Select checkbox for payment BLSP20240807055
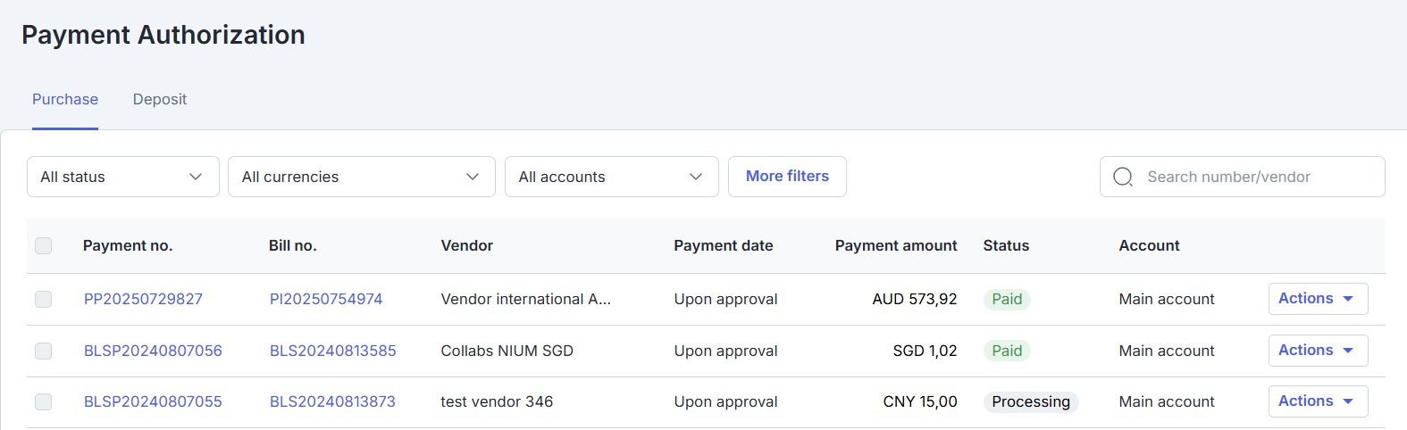1407x430 pixels. [x=43, y=401]
